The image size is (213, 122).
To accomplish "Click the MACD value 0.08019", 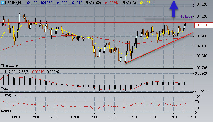I will click(x=38, y=72).
